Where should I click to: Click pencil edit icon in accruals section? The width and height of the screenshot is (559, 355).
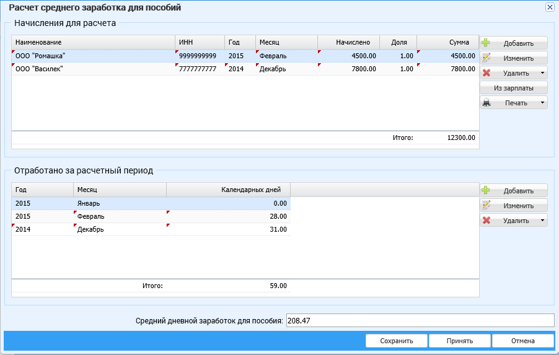click(x=486, y=58)
